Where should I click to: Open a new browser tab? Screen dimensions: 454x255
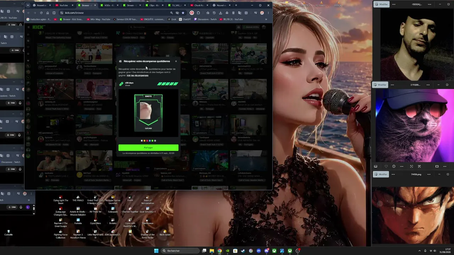click(236, 5)
